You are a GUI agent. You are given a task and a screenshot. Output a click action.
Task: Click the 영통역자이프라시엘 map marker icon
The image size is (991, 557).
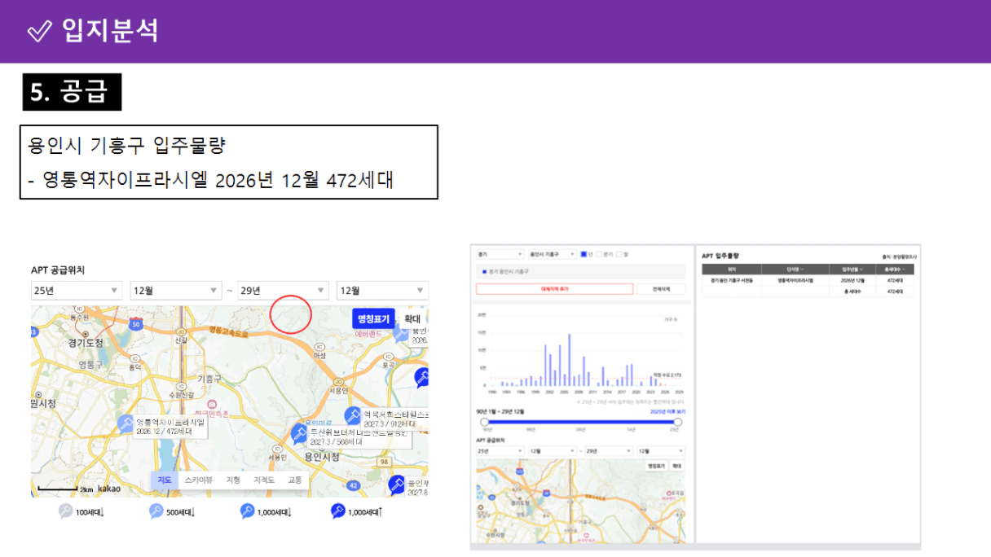click(125, 423)
